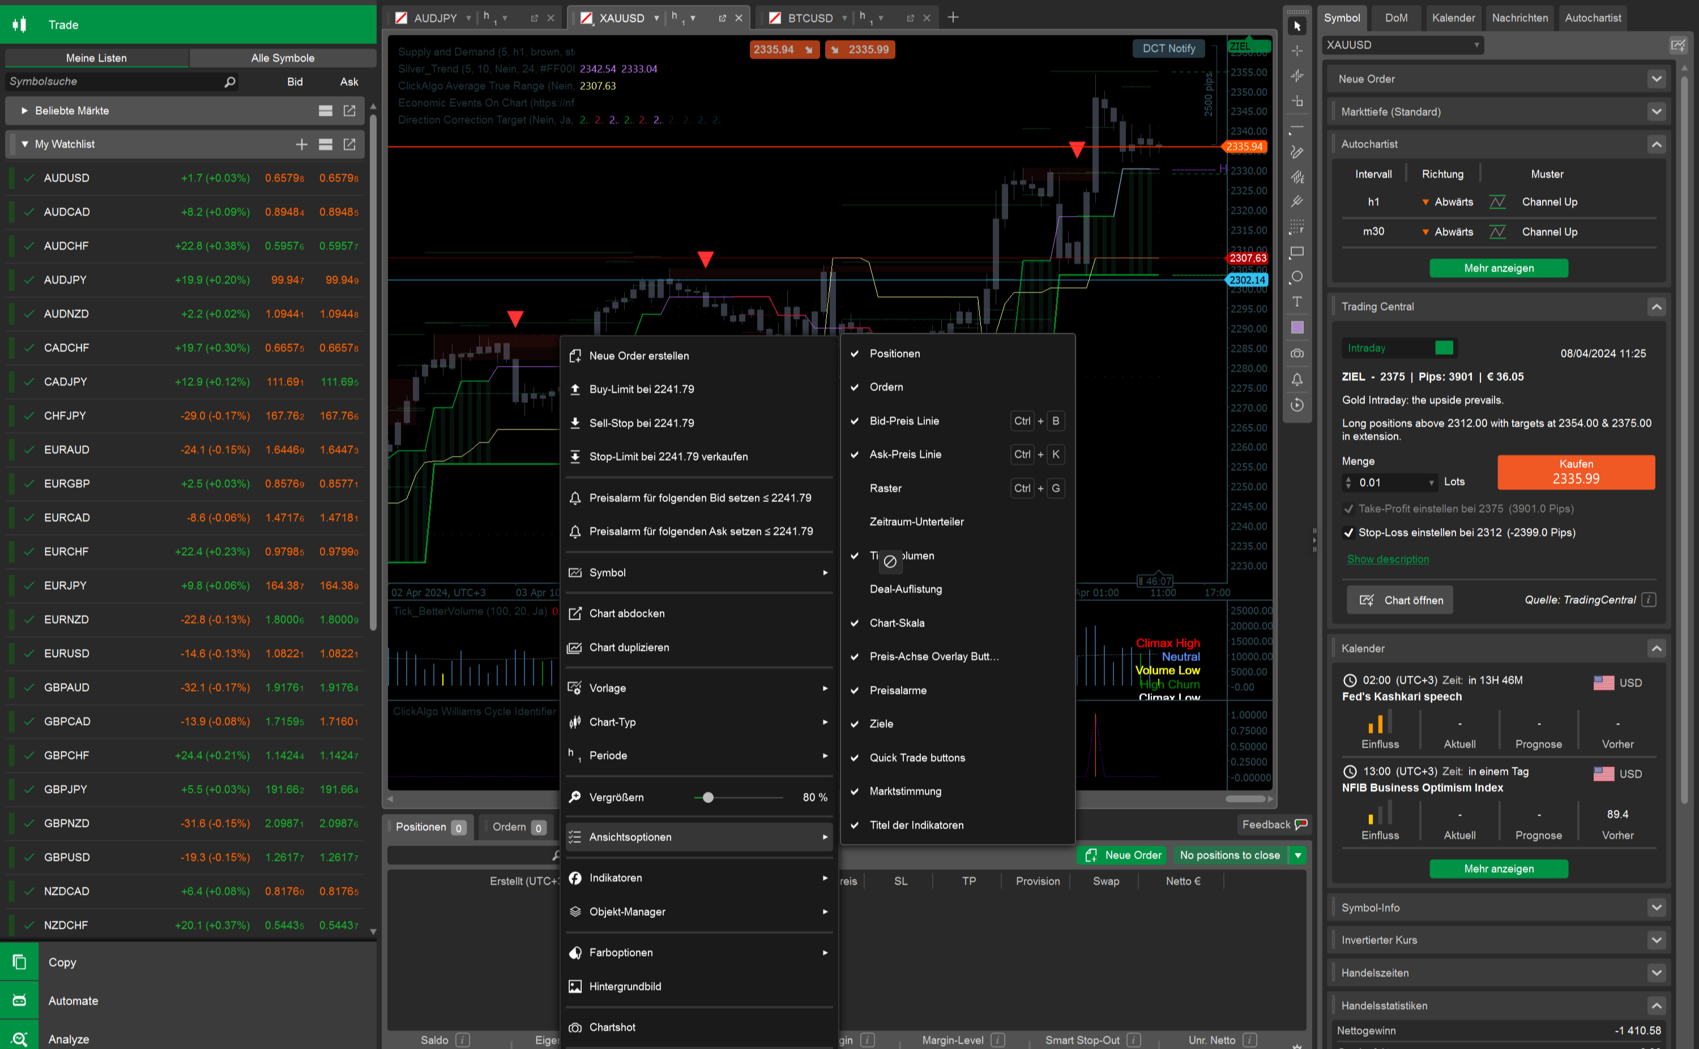Click the buy quick trade button 2335.99
Viewport: 1699px width, 1049px height.
click(x=860, y=49)
